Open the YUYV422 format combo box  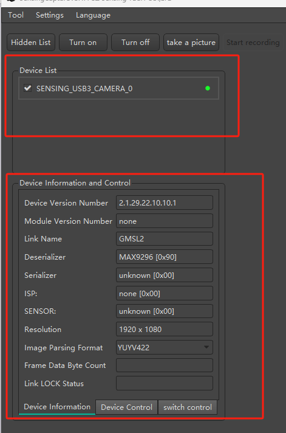[165, 347]
